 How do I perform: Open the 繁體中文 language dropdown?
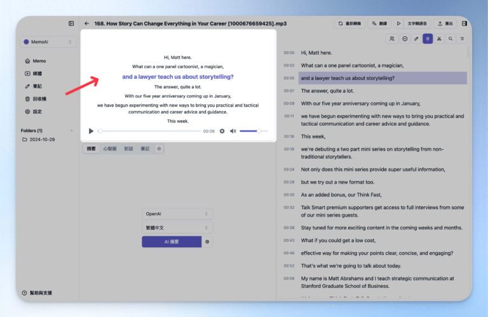tap(177, 227)
